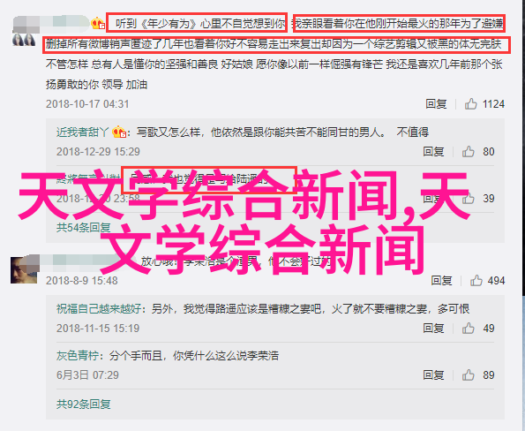Viewport: 525px width, 431px height.
Task: Click crown badge beside first commenter's name
Action: (x=98, y=23)
